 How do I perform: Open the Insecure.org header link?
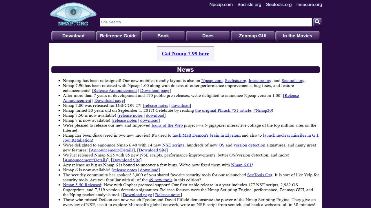click(x=309, y=5)
